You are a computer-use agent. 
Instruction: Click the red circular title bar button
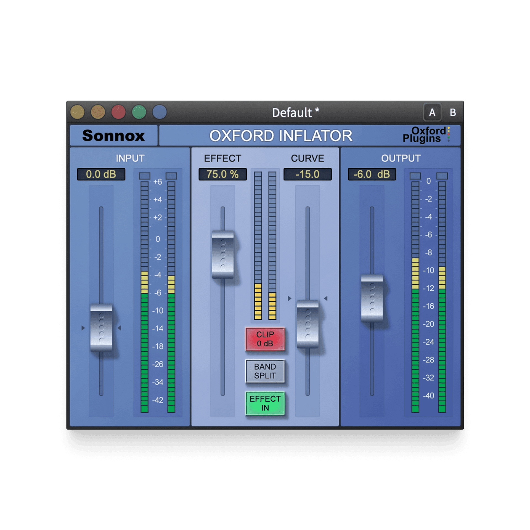(x=118, y=112)
